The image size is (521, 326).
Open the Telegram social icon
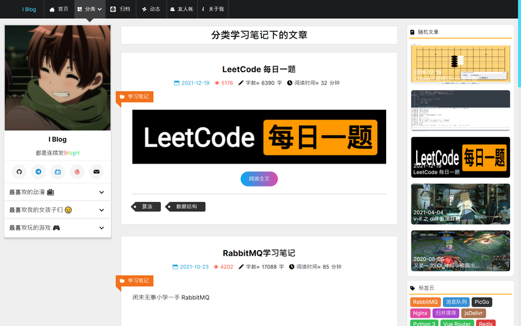tap(38, 171)
